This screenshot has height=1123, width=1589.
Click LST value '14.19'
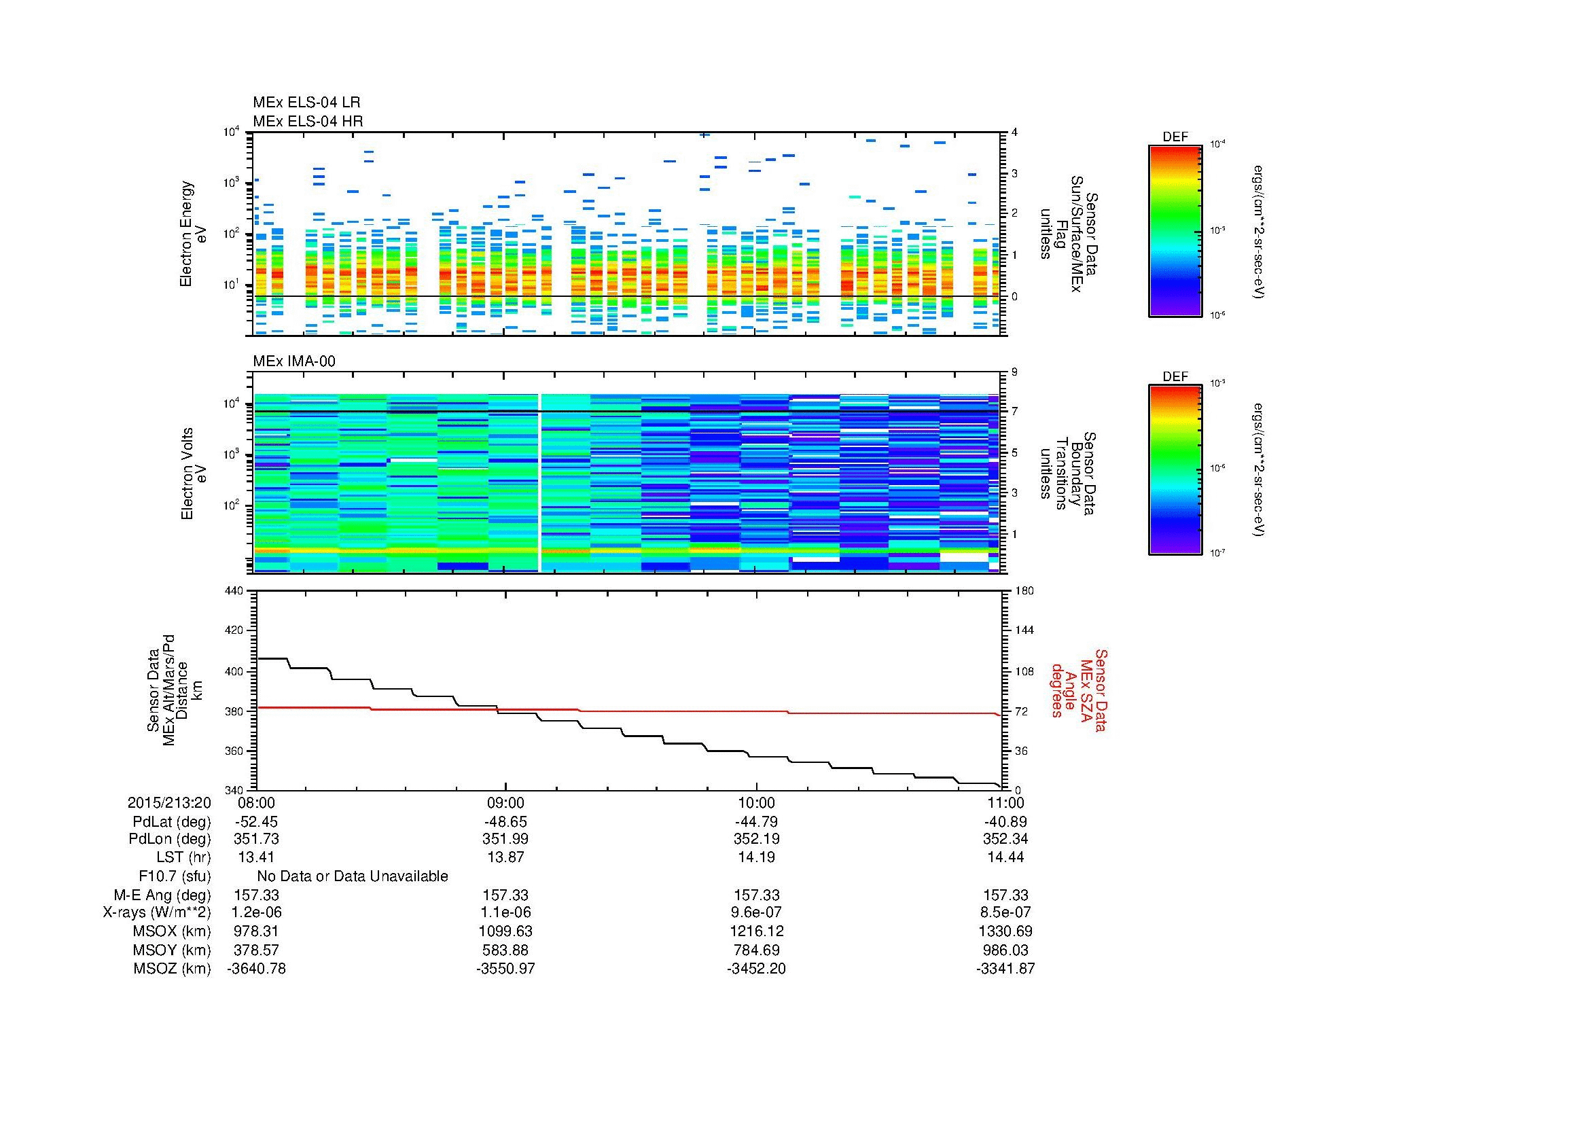click(x=756, y=857)
